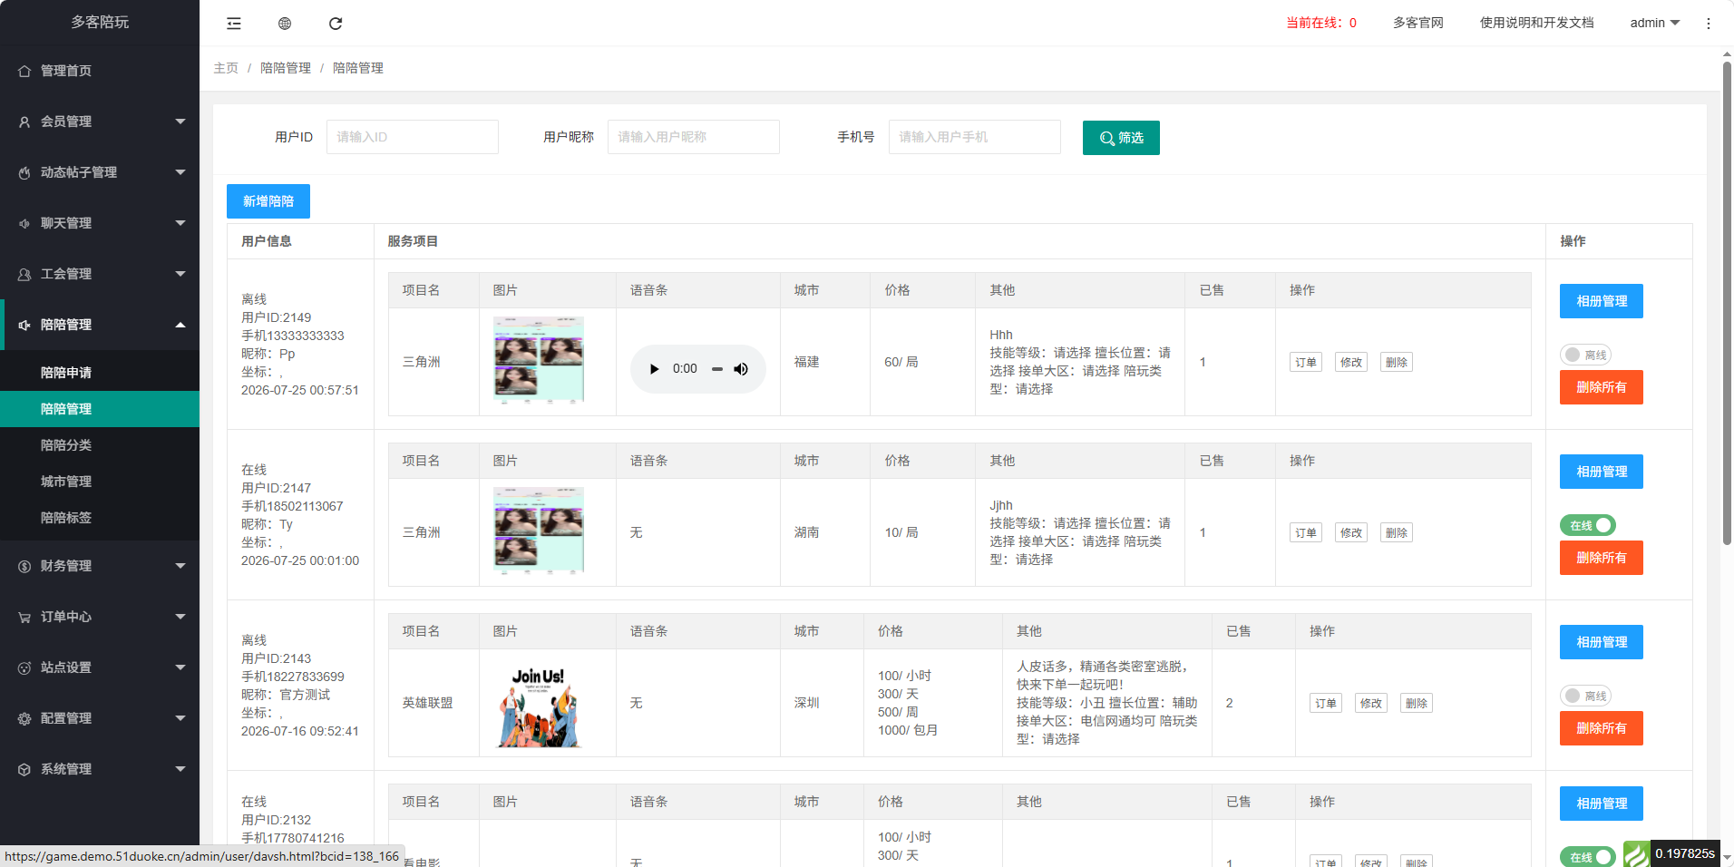
Task: Toggle offline switch for user ID 2149
Action: click(x=1585, y=355)
